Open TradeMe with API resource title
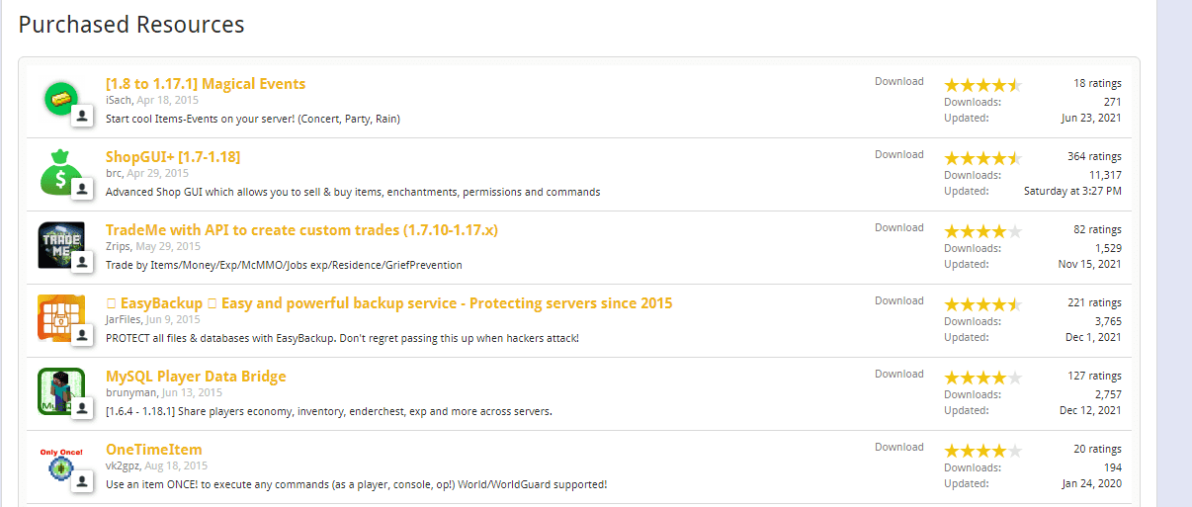 301,230
